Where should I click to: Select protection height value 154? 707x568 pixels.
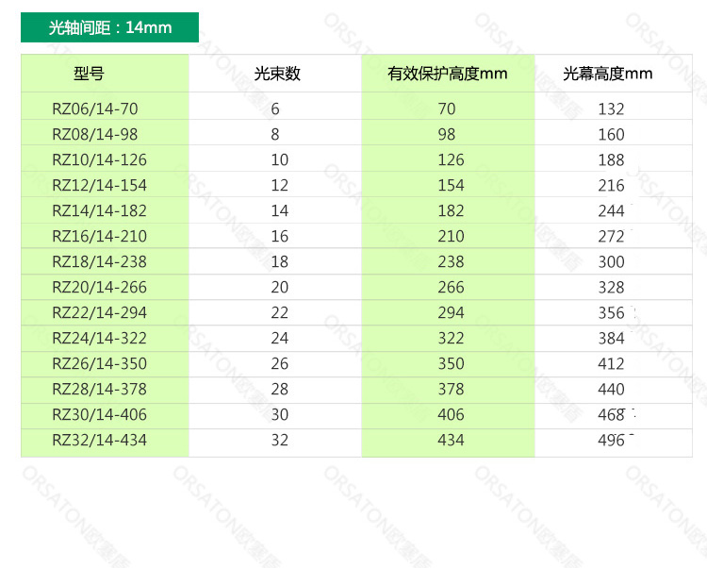point(451,185)
